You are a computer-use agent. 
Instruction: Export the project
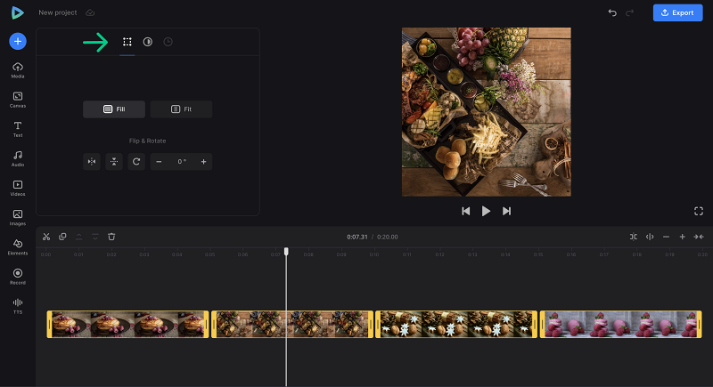677,12
